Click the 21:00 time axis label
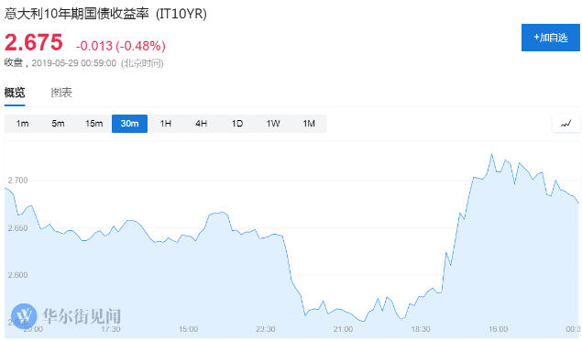 (343, 329)
